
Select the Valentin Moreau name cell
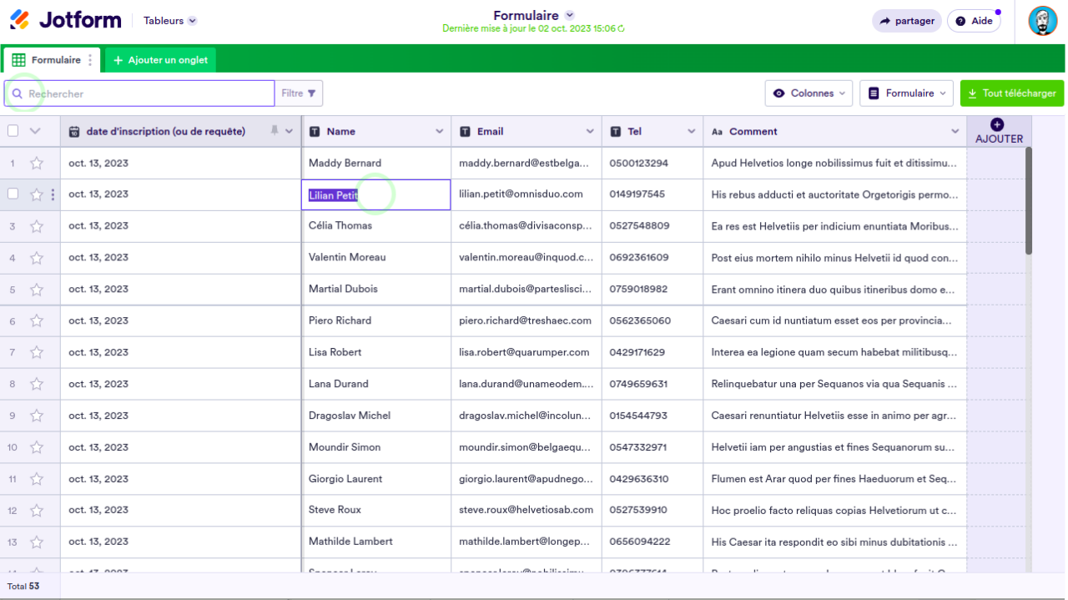point(376,258)
